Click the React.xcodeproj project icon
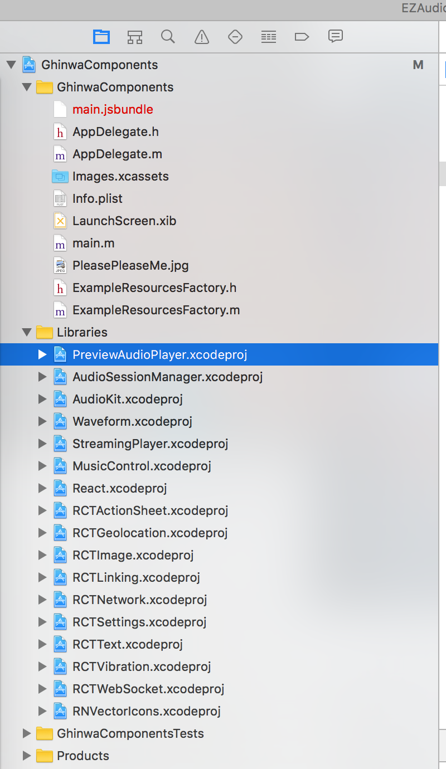This screenshot has height=769, width=446. [x=60, y=488]
